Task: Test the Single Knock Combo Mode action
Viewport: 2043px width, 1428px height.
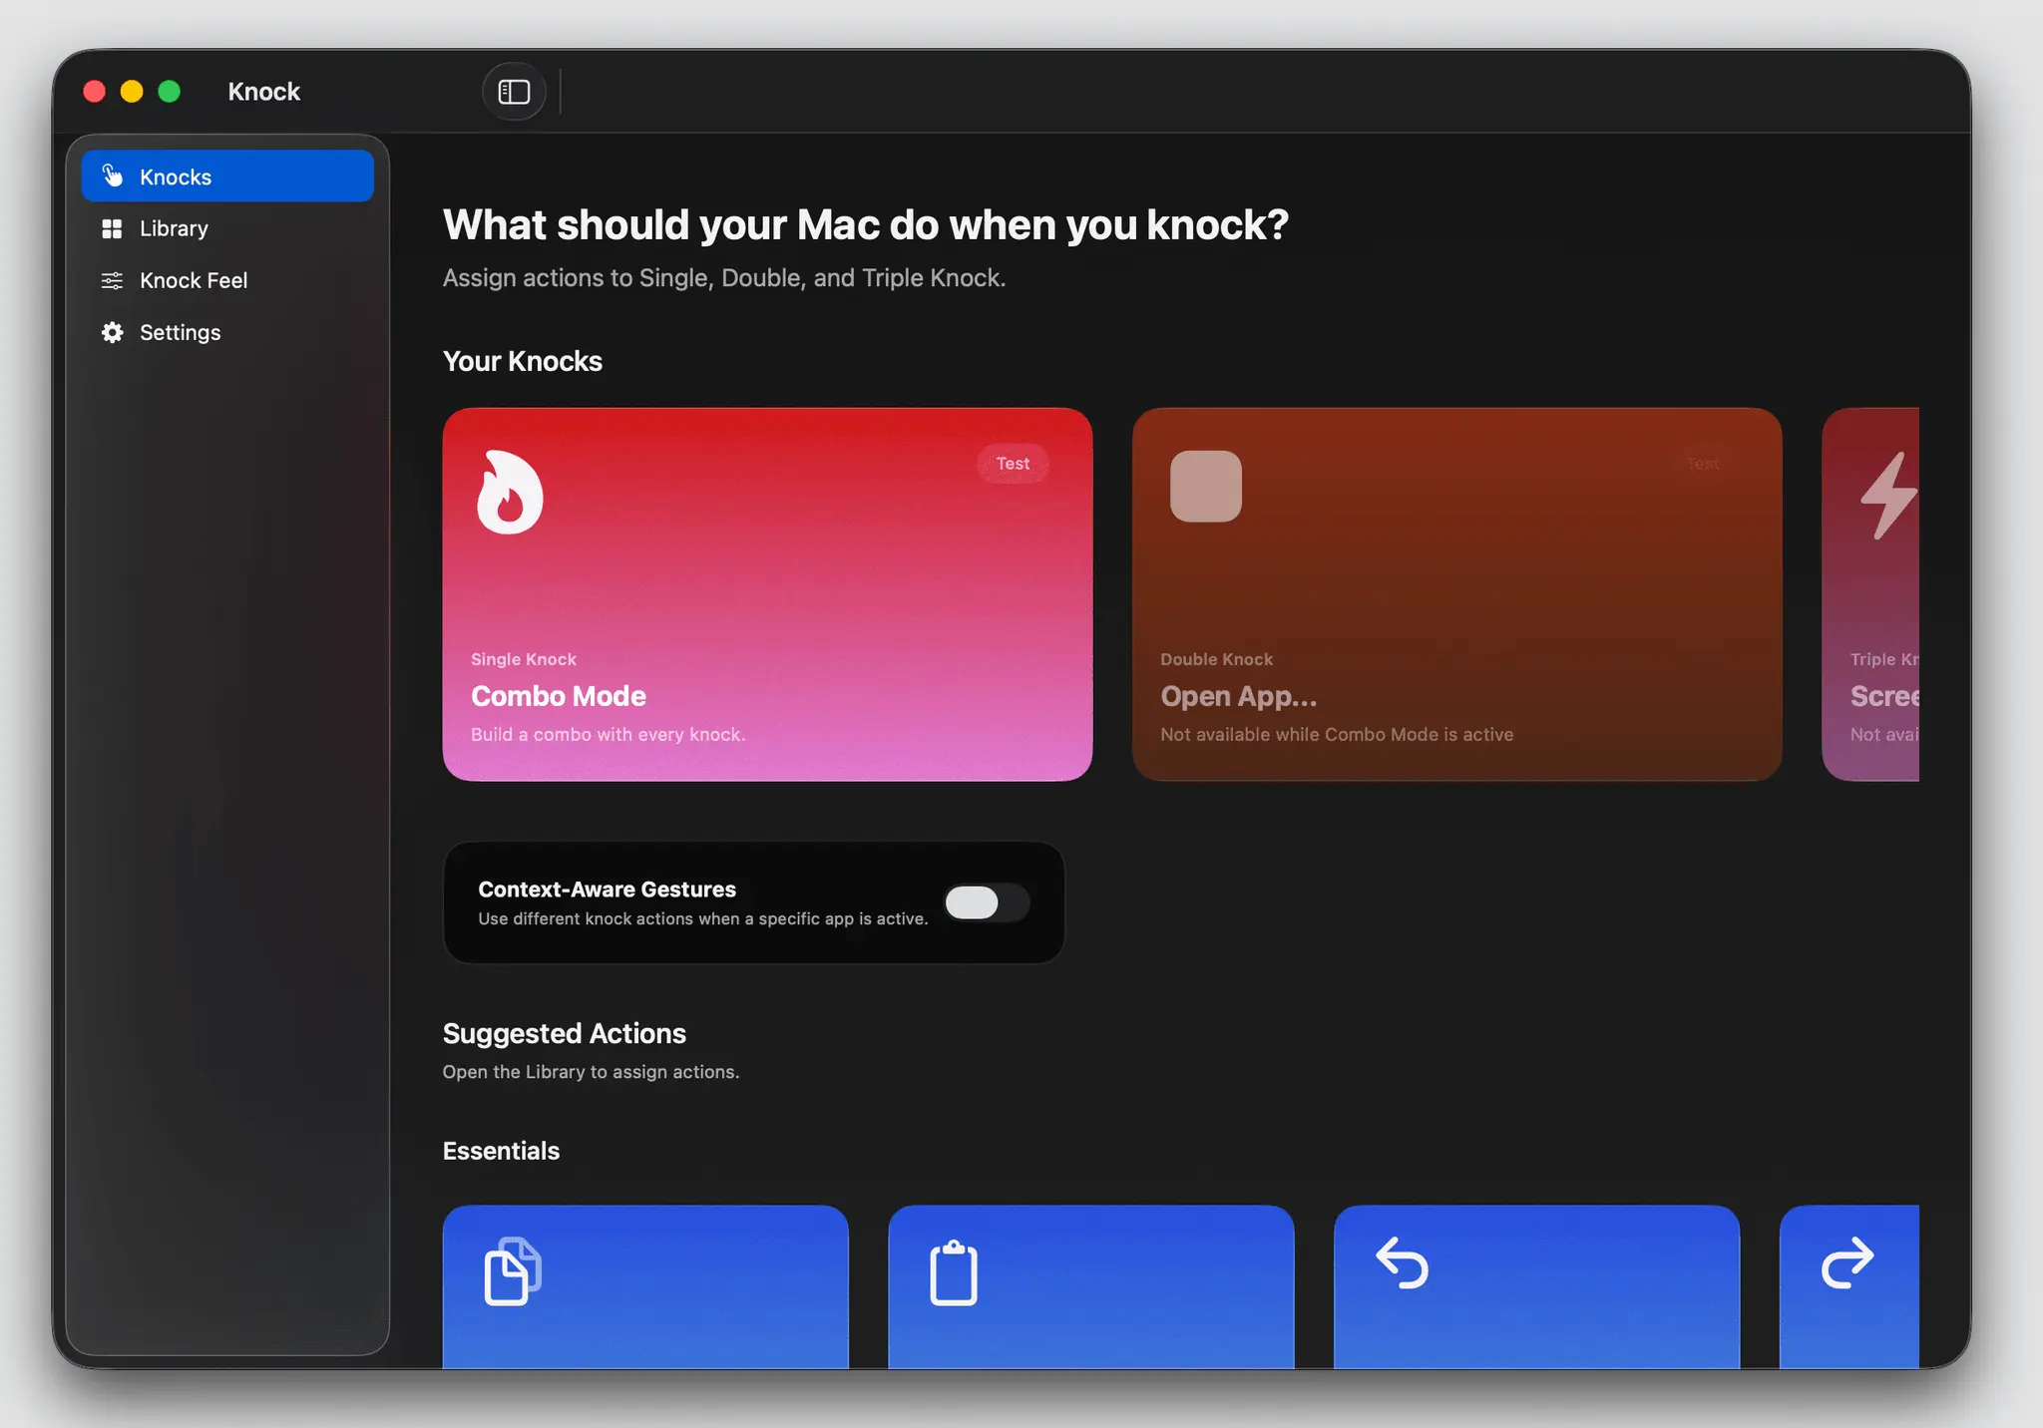Action: (1013, 464)
